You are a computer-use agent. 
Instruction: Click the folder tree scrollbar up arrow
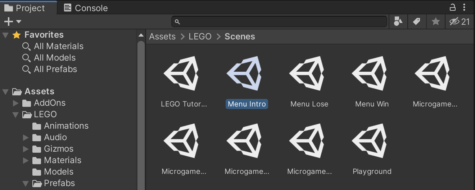141,35
